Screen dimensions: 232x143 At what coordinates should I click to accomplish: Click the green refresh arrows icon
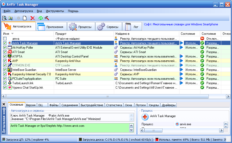click(x=40, y=18)
